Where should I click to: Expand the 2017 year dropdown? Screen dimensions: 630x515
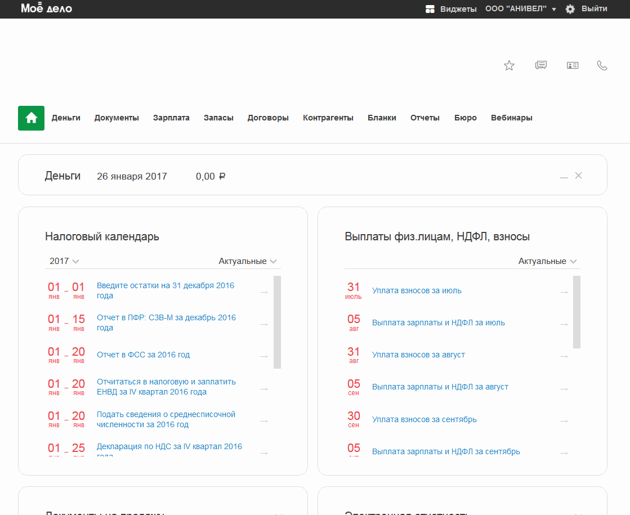click(64, 261)
